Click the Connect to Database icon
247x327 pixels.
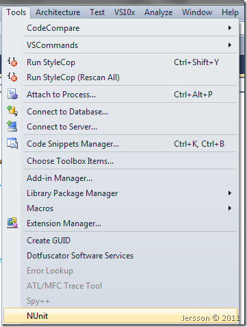12,111
